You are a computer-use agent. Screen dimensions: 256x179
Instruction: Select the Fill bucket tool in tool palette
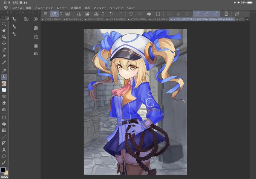4,124
